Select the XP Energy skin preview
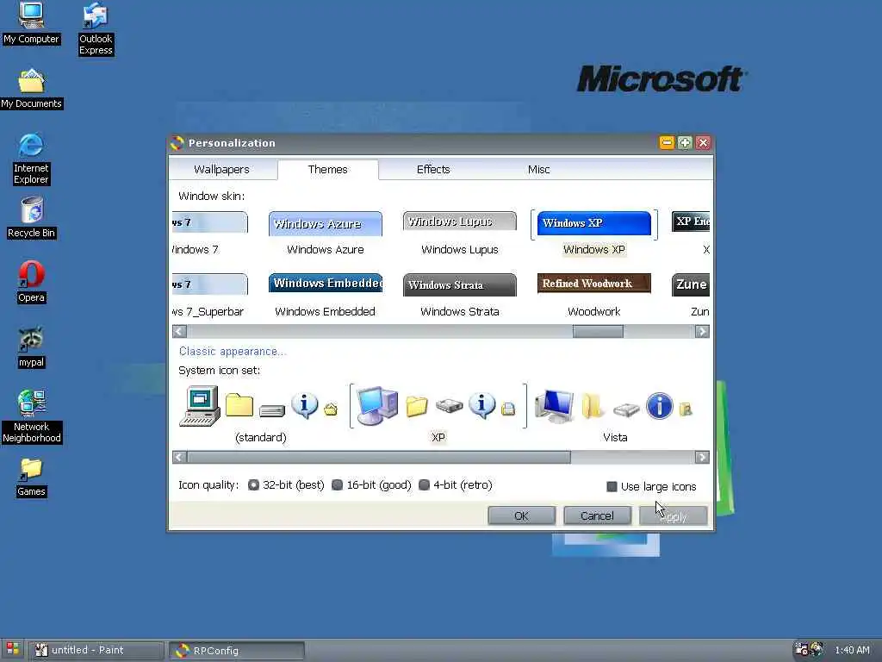The image size is (882, 662). pyautogui.click(x=691, y=222)
